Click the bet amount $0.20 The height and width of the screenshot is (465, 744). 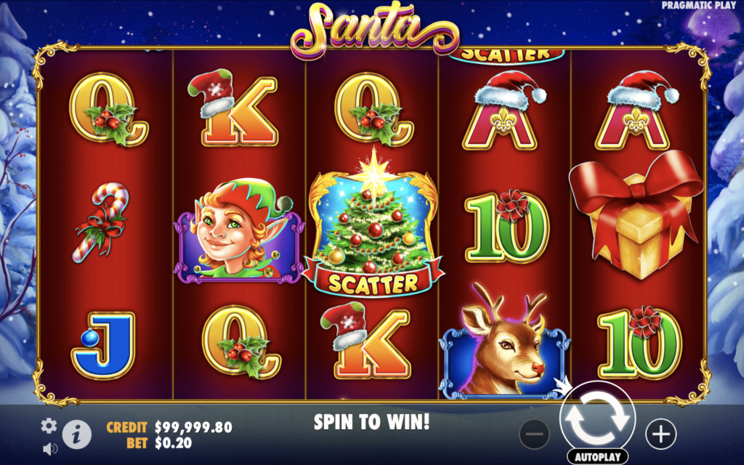coord(174,443)
